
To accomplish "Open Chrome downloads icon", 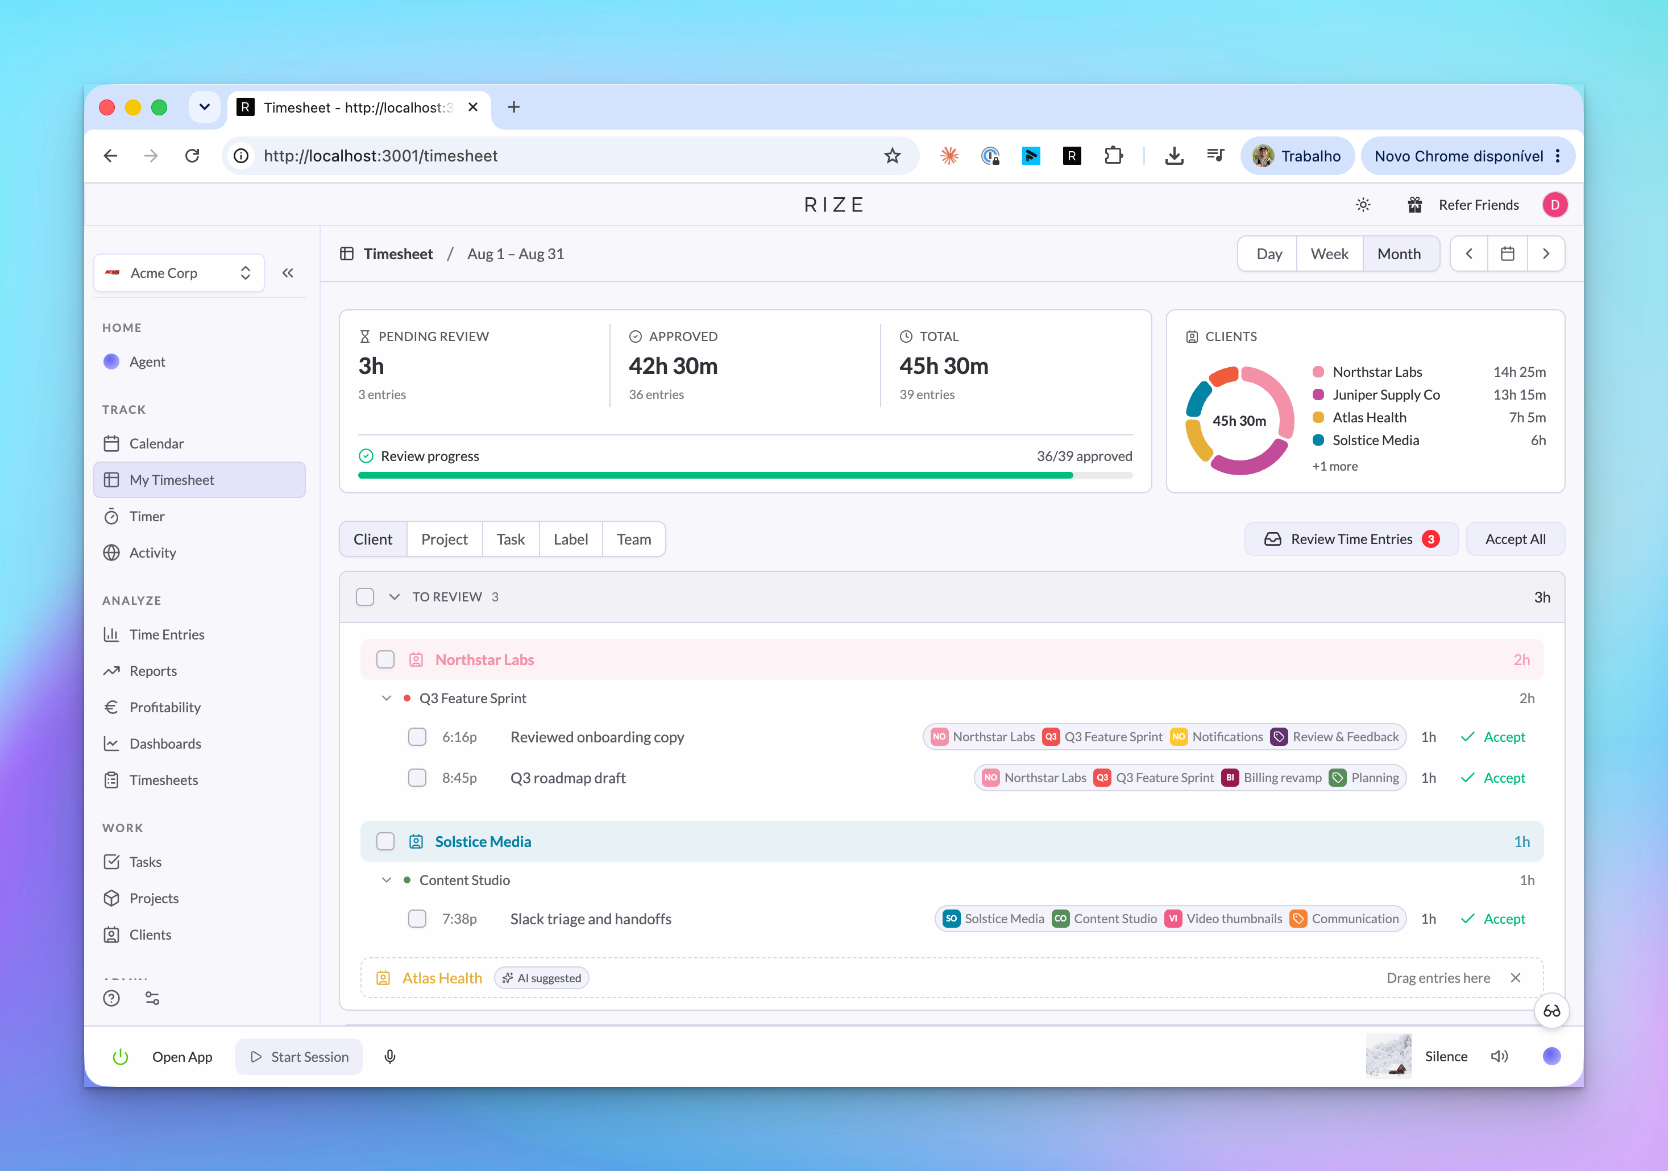I will click(1174, 155).
